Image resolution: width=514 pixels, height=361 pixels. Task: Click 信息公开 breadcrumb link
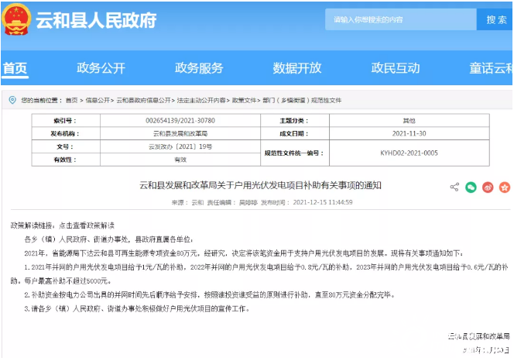click(x=98, y=101)
